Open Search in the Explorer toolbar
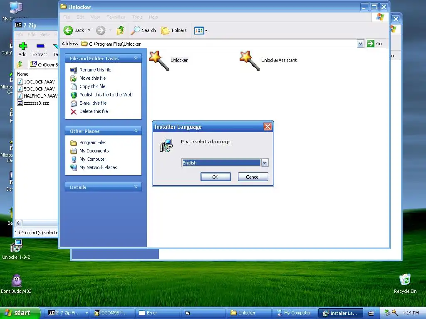Image resolution: width=426 pixels, height=319 pixels. coord(143,30)
